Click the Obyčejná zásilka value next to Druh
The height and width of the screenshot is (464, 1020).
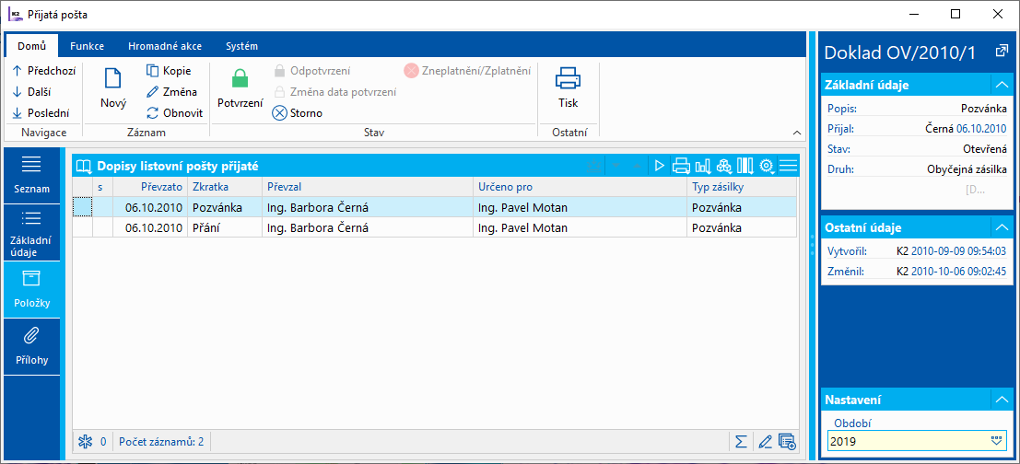pos(967,169)
